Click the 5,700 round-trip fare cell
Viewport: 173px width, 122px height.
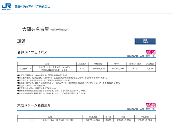135,69
